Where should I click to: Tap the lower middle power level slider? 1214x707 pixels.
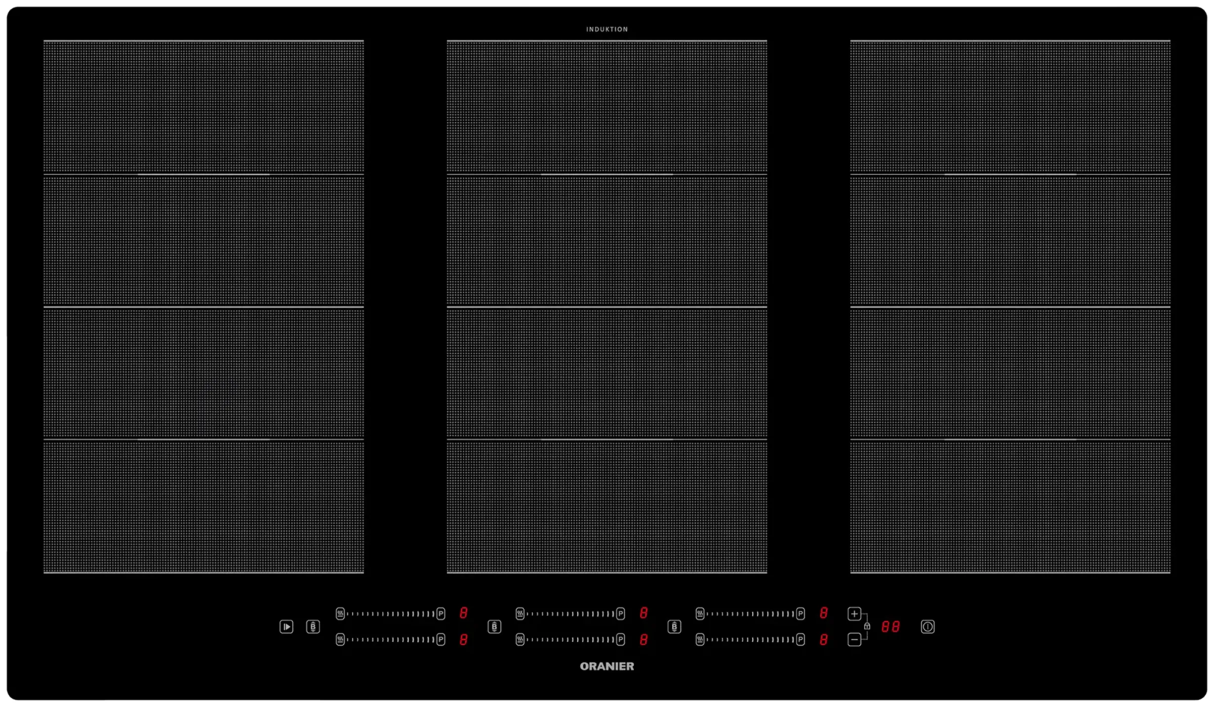[570, 639]
